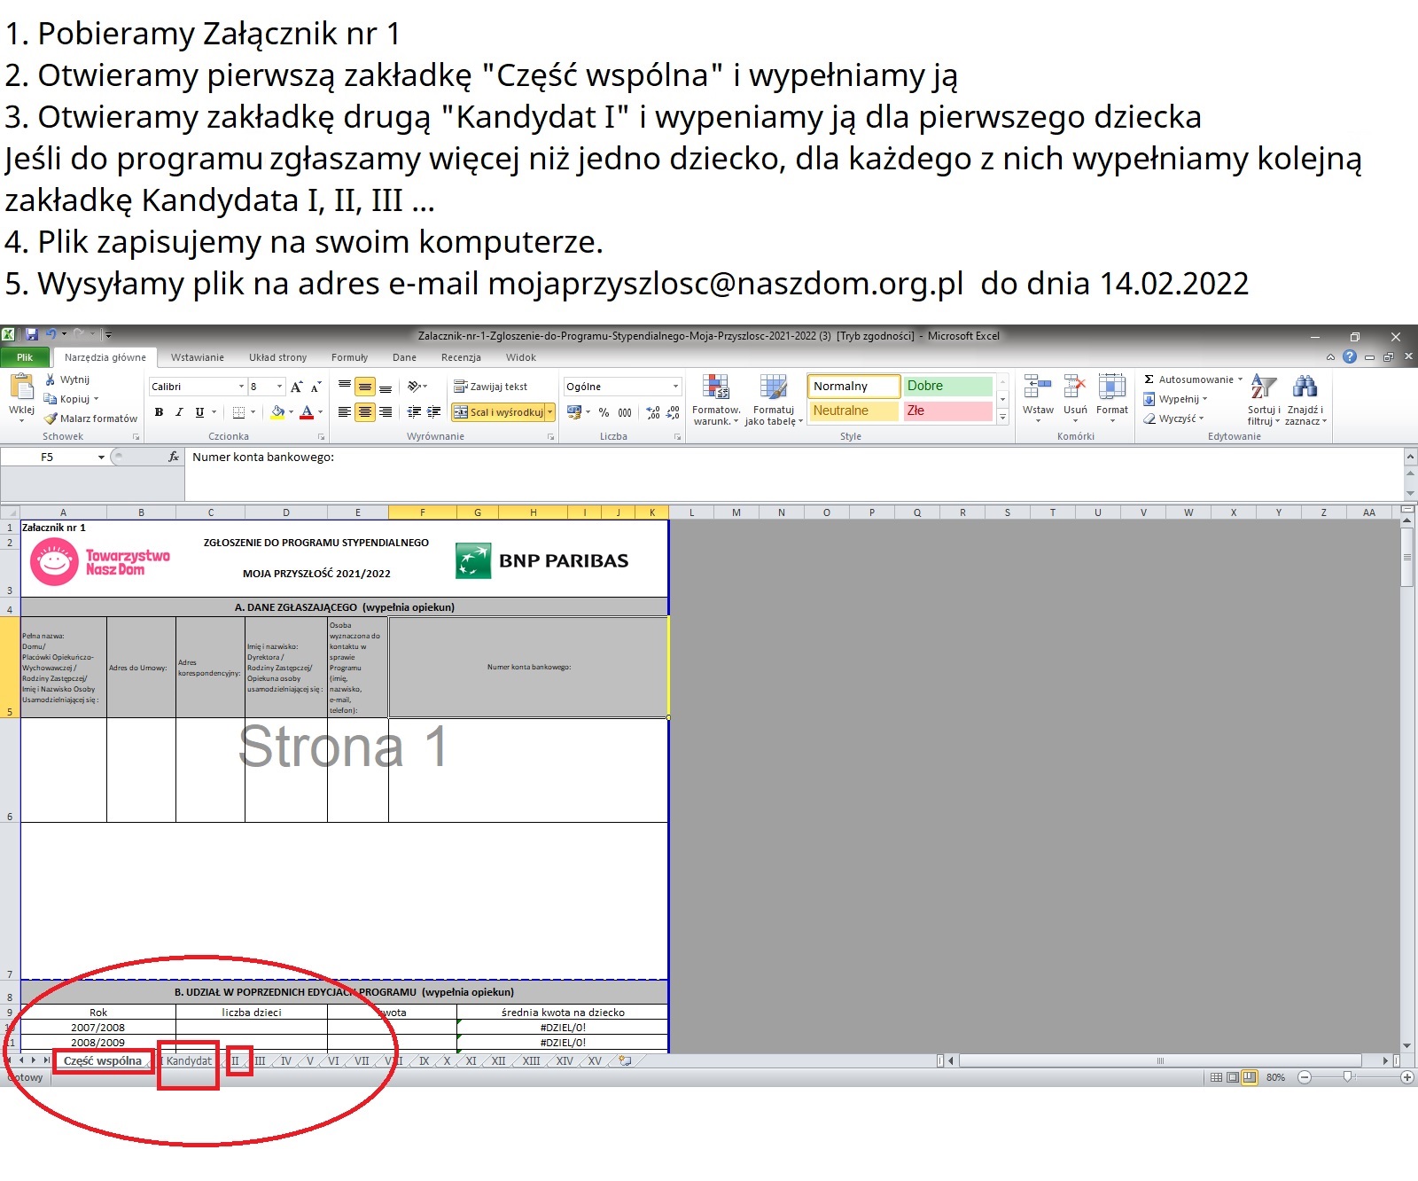Switch to the Dane ribbon tab
The width and height of the screenshot is (1418, 1181).
pyautogui.click(x=405, y=357)
